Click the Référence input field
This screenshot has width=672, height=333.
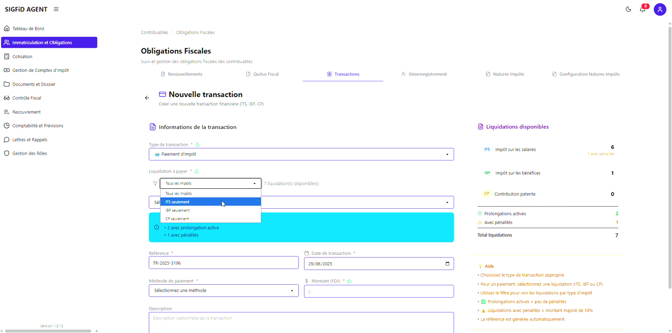224,263
